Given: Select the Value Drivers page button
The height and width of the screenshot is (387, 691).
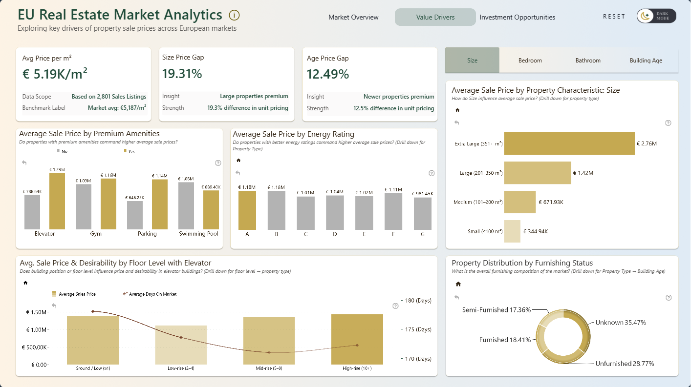Looking at the screenshot, I should click(435, 17).
